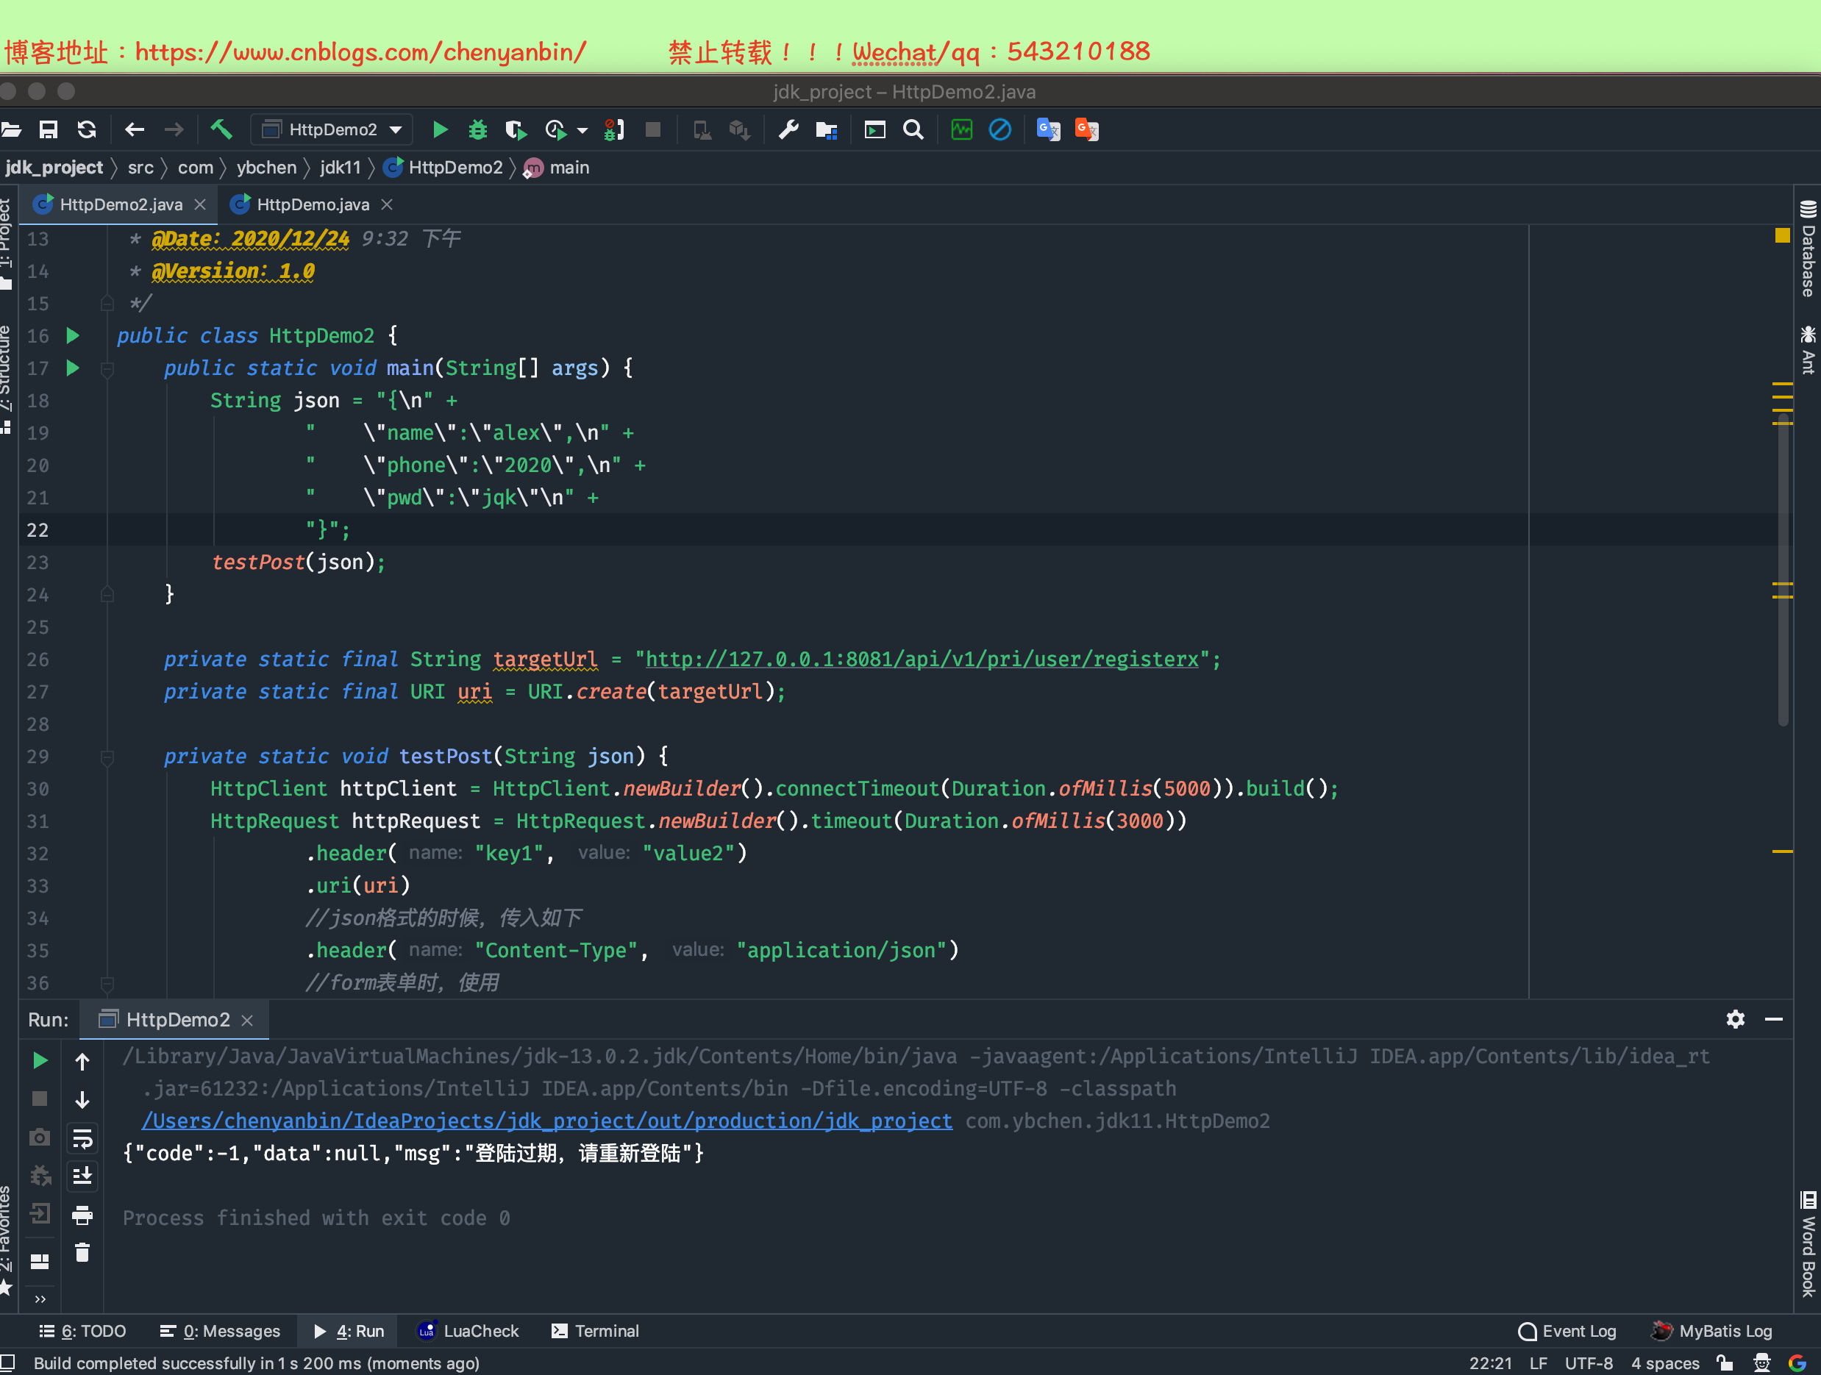Toggle soft-wrap in the run console
Viewport: 1821px width, 1375px height.
pyautogui.click(x=82, y=1139)
